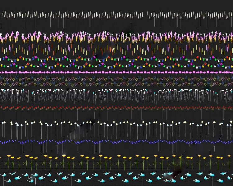Select the lower colored star light string
Image resolution: width=233 pixels, height=186 pixels.
click(116, 84)
